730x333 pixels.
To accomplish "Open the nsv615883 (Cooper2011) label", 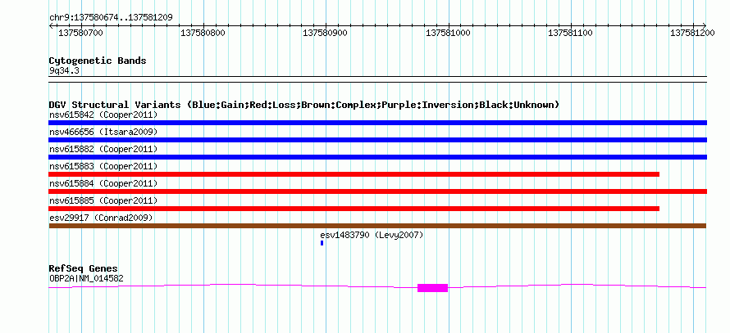I will pyautogui.click(x=103, y=166).
